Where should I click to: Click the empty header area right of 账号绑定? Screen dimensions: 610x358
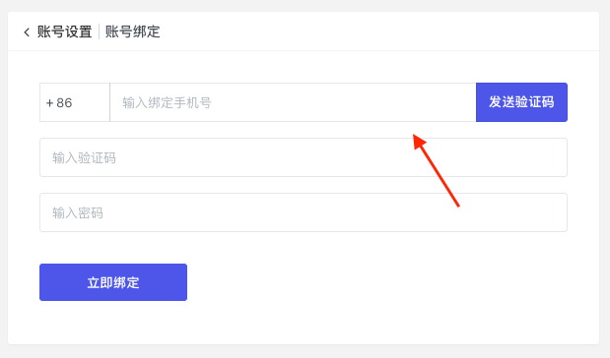point(377,31)
